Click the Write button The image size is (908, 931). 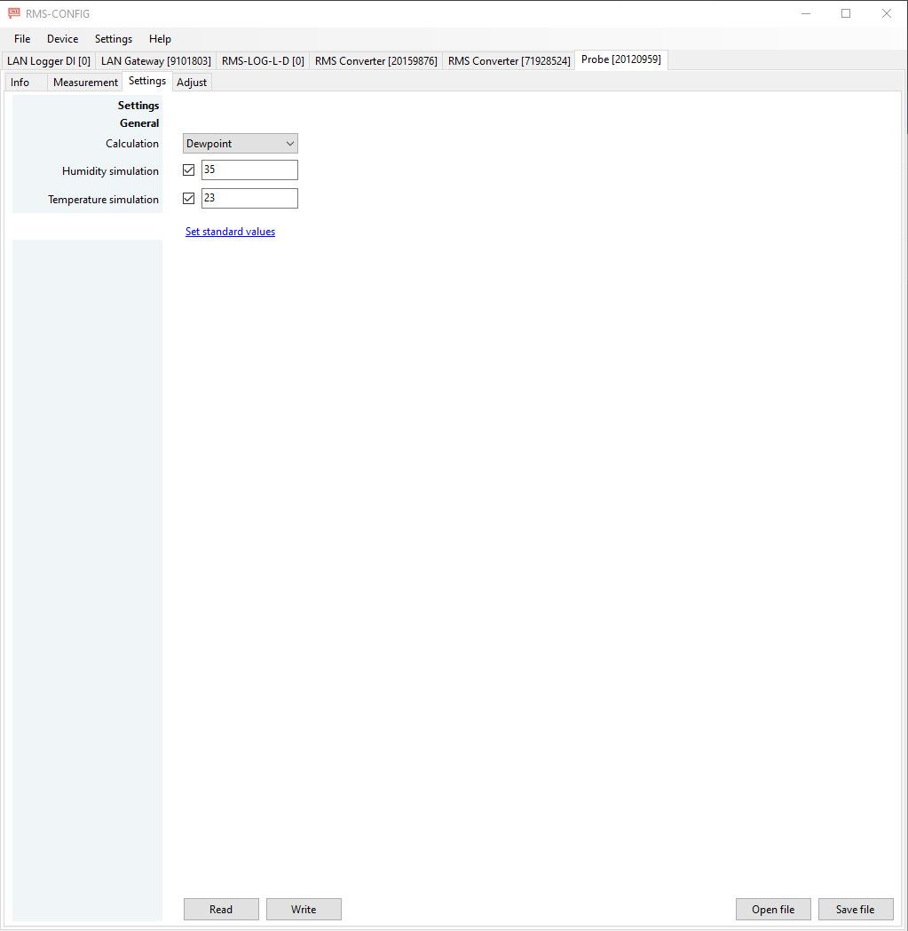coord(304,909)
